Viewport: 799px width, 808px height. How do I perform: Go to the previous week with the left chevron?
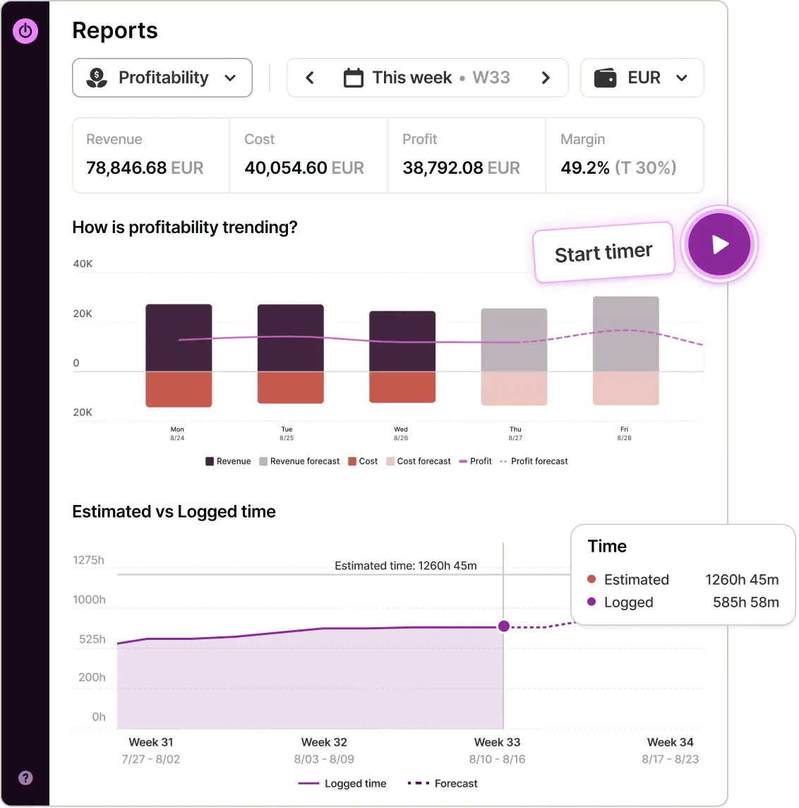tap(310, 78)
